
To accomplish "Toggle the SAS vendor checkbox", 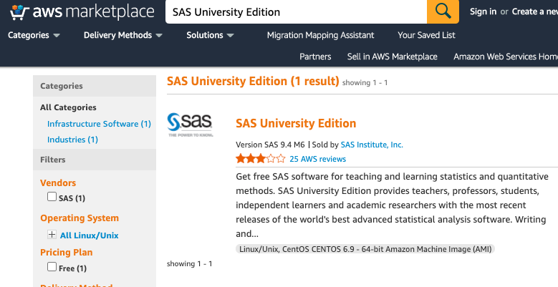I will click(52, 197).
